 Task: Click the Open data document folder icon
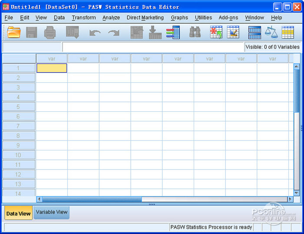click(14, 32)
